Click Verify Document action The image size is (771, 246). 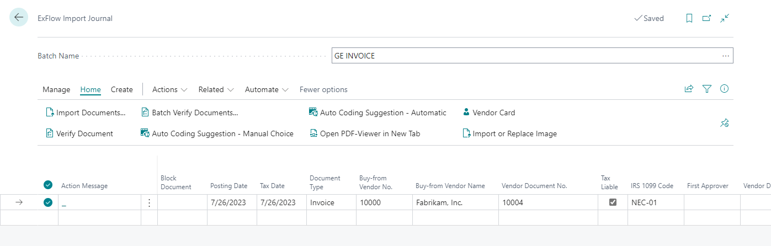click(x=79, y=133)
